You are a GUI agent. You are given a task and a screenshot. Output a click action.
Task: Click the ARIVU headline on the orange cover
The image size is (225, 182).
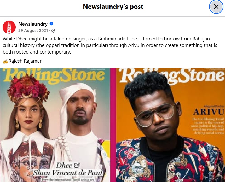(x=209, y=112)
